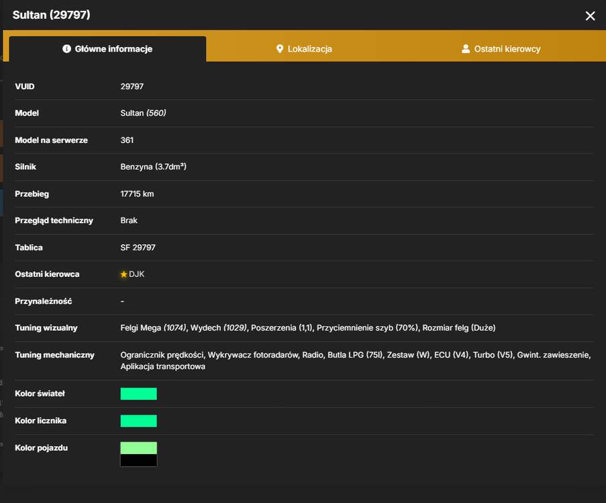606x503 pixels.
Task: Switch to the Lokalizacja tab
Action: (304, 49)
